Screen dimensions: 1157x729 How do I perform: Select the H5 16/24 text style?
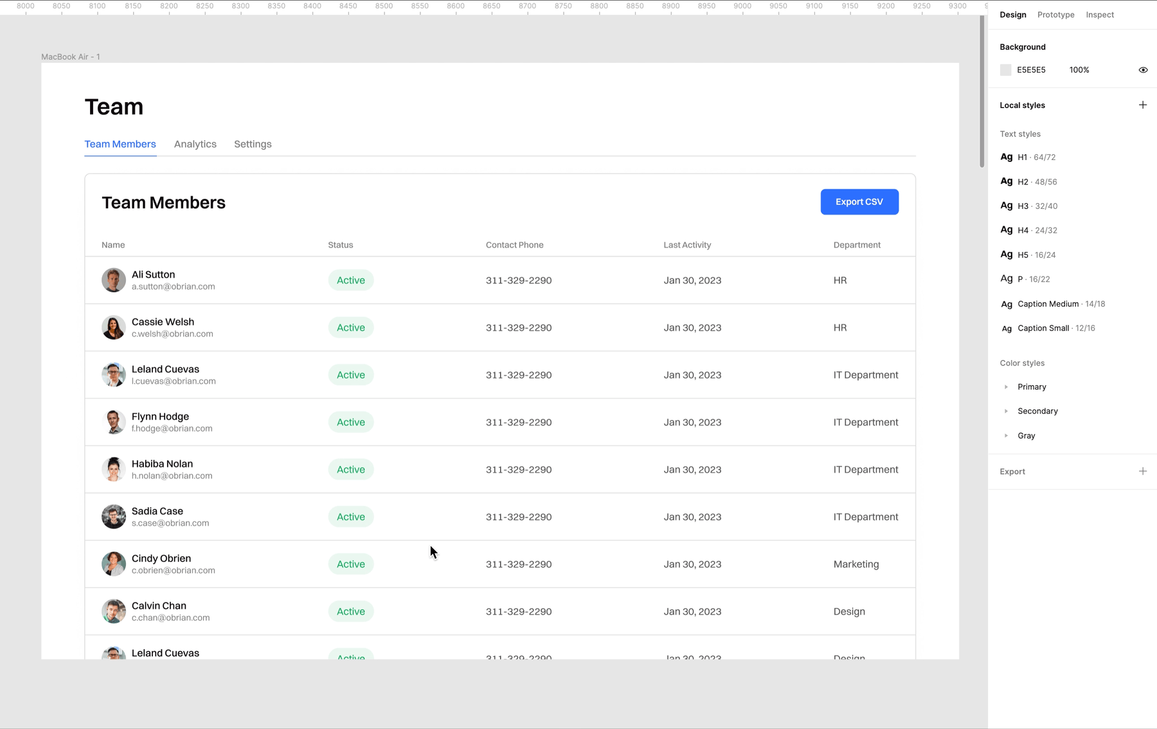(1028, 255)
